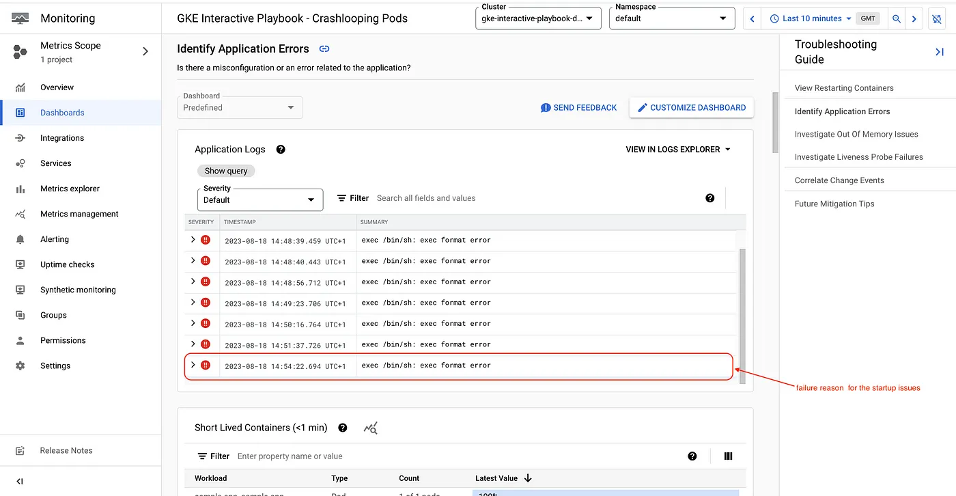Click the Permissions person icon
956x496 pixels.
pyautogui.click(x=20, y=340)
